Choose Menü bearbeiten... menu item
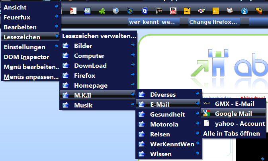268x161 pixels. coord(30,67)
